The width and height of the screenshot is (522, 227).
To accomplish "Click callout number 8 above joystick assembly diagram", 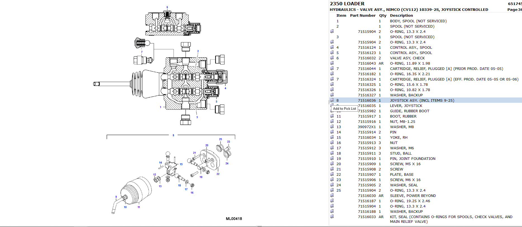I will (x=173, y=135).
